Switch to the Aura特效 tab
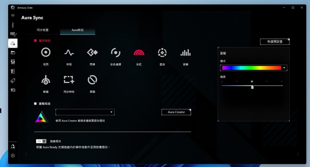Screen dimensions: 310x167 pos(77,30)
